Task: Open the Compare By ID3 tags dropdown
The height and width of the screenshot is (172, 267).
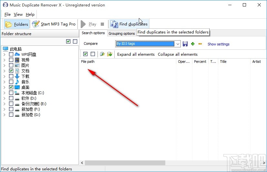Action: (178, 44)
